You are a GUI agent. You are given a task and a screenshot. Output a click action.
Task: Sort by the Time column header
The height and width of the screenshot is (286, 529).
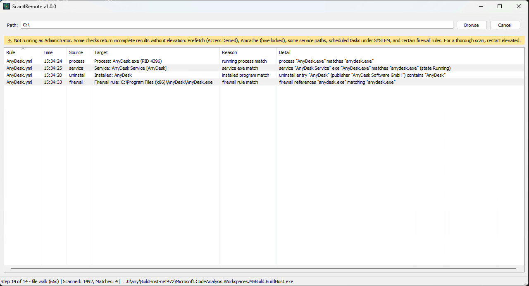54,52
